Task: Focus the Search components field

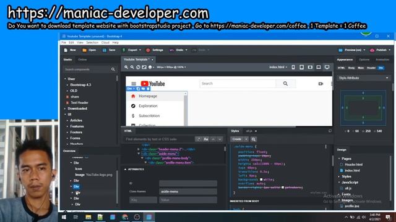Action: tap(87, 69)
